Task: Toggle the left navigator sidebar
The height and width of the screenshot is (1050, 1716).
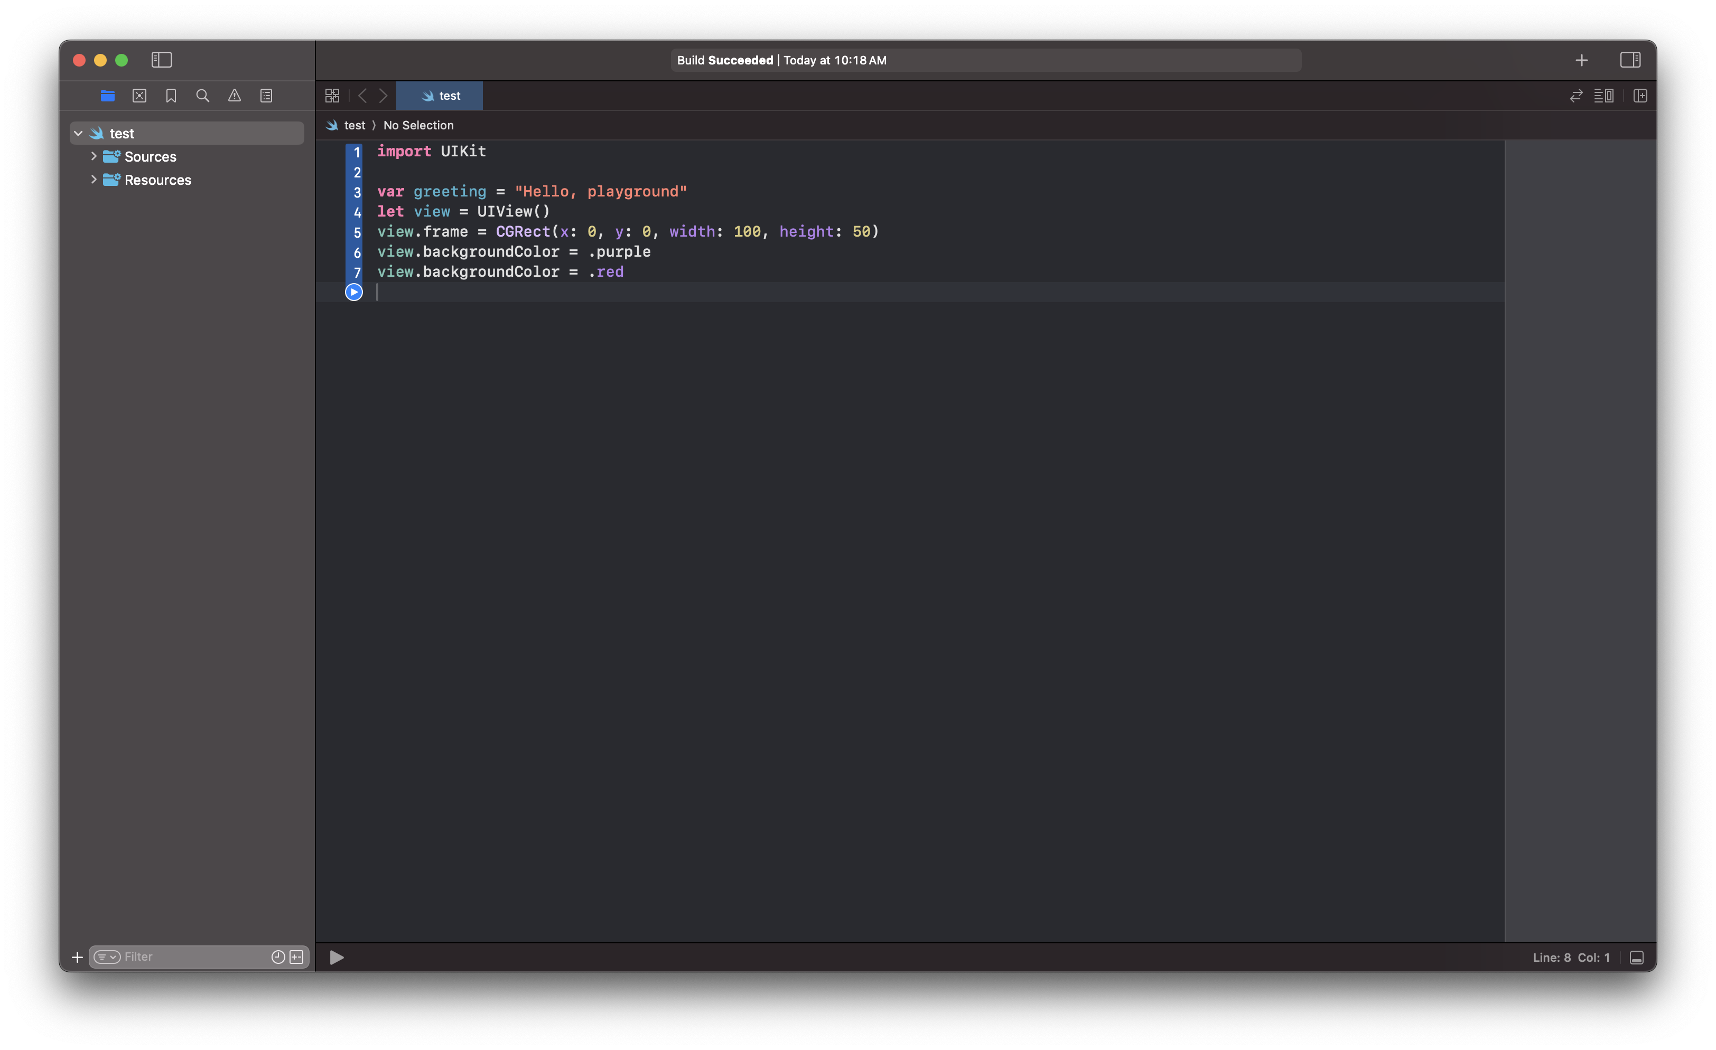Action: click(x=162, y=60)
